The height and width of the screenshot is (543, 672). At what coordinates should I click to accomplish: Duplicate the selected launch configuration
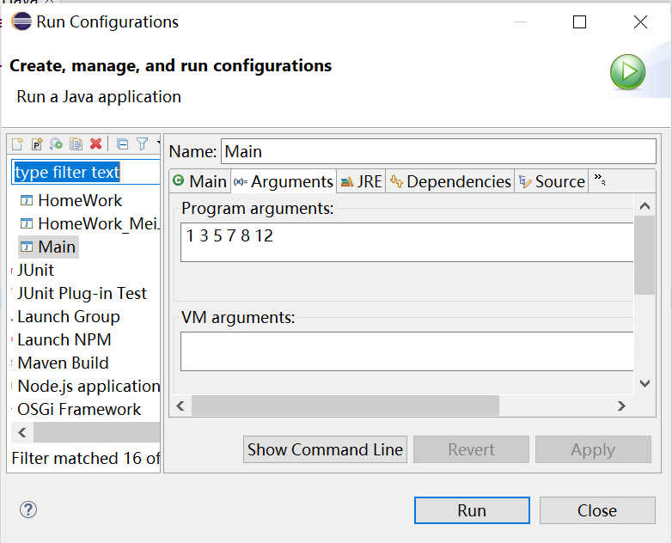point(76,144)
